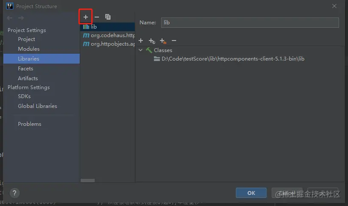The width and height of the screenshot is (348, 206).
Task: Add classes root to library
Action: click(141, 41)
